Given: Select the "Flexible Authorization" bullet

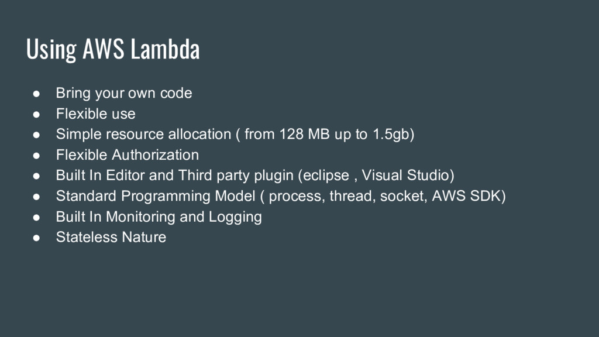Looking at the screenshot, I should coord(127,155).
